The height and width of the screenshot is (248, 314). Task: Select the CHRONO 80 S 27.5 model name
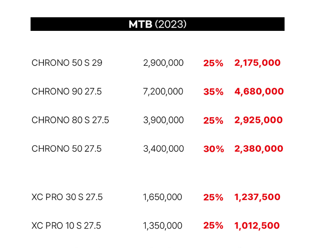coord(70,120)
